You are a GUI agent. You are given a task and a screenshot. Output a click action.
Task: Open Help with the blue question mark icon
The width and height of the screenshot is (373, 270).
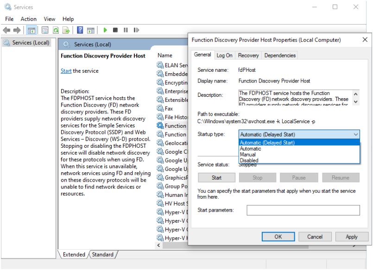click(80, 30)
